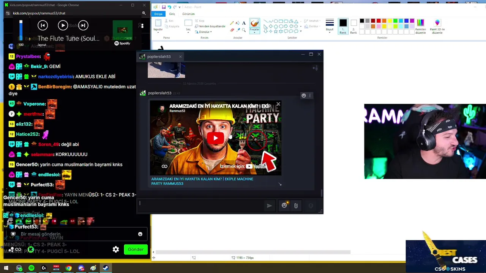Click username Gencer50 in Kick chat

click(x=27, y=165)
